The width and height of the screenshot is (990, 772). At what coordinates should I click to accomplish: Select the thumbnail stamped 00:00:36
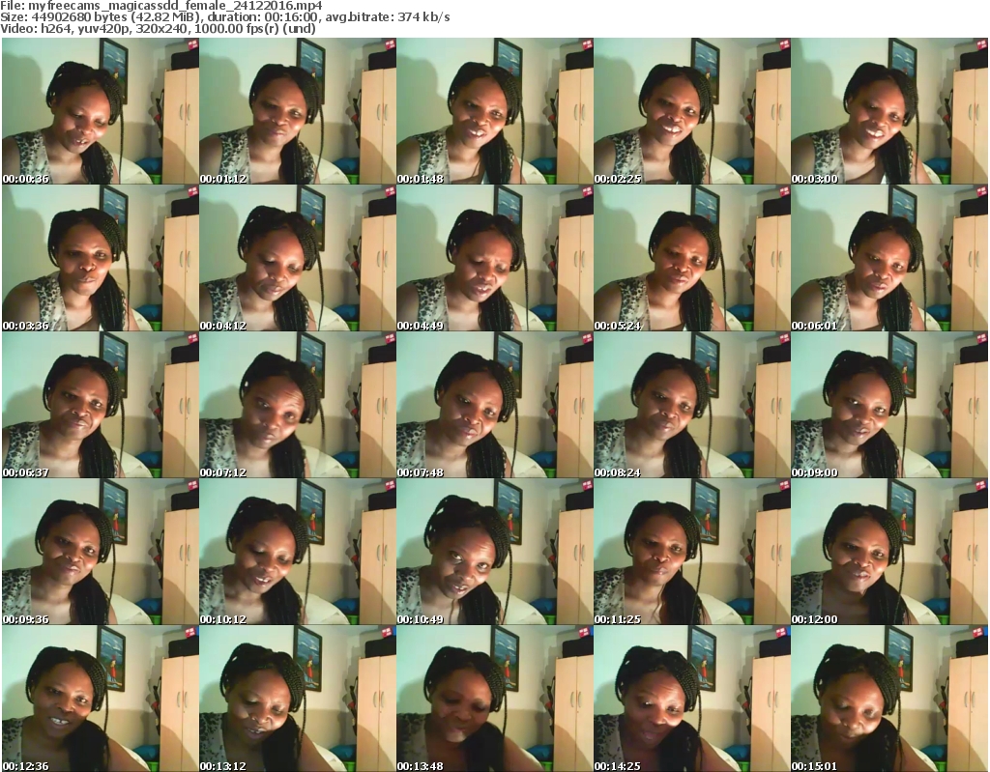click(101, 111)
